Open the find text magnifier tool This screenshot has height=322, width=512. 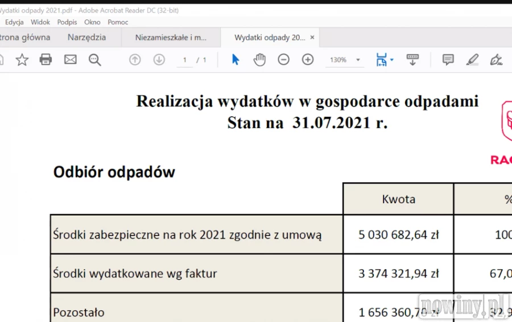click(x=94, y=60)
